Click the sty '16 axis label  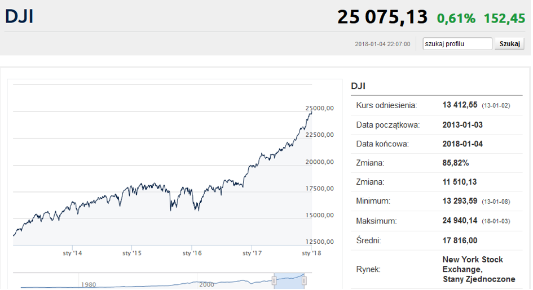coord(192,253)
